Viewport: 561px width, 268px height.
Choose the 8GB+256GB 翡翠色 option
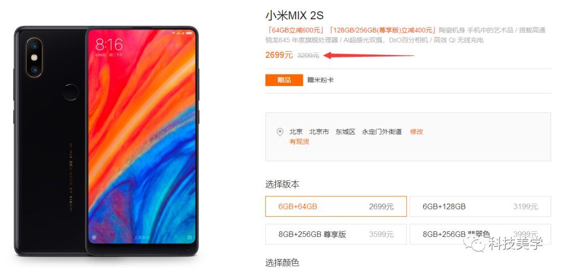coord(480,234)
